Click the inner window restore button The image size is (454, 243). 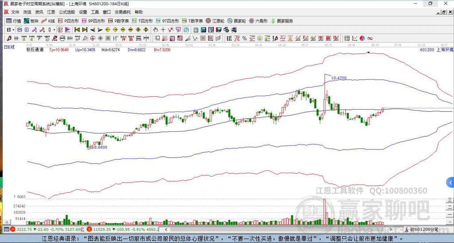point(444,12)
